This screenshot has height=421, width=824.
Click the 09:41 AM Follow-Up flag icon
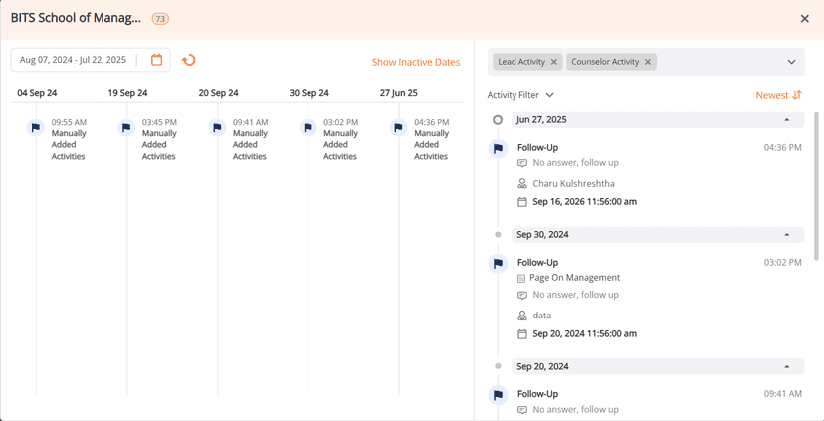[498, 395]
